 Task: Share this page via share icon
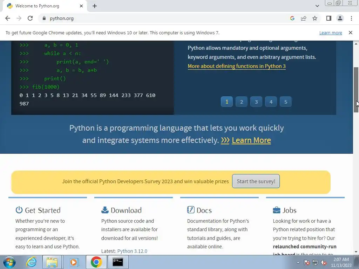click(304, 18)
